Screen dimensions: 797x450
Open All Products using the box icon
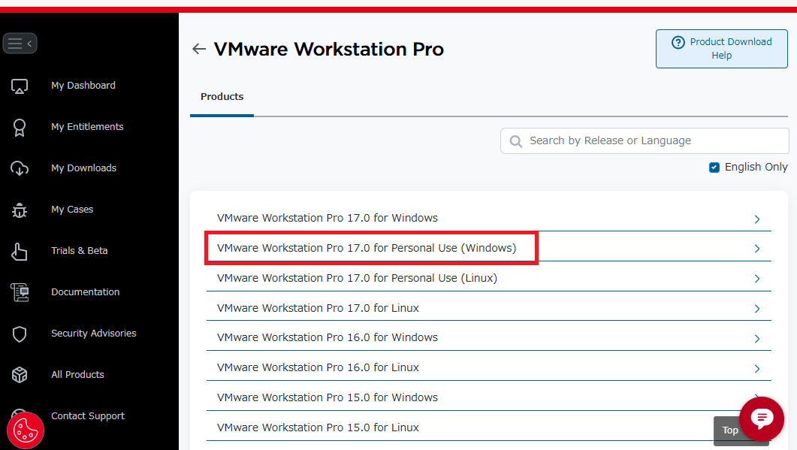[19, 375]
